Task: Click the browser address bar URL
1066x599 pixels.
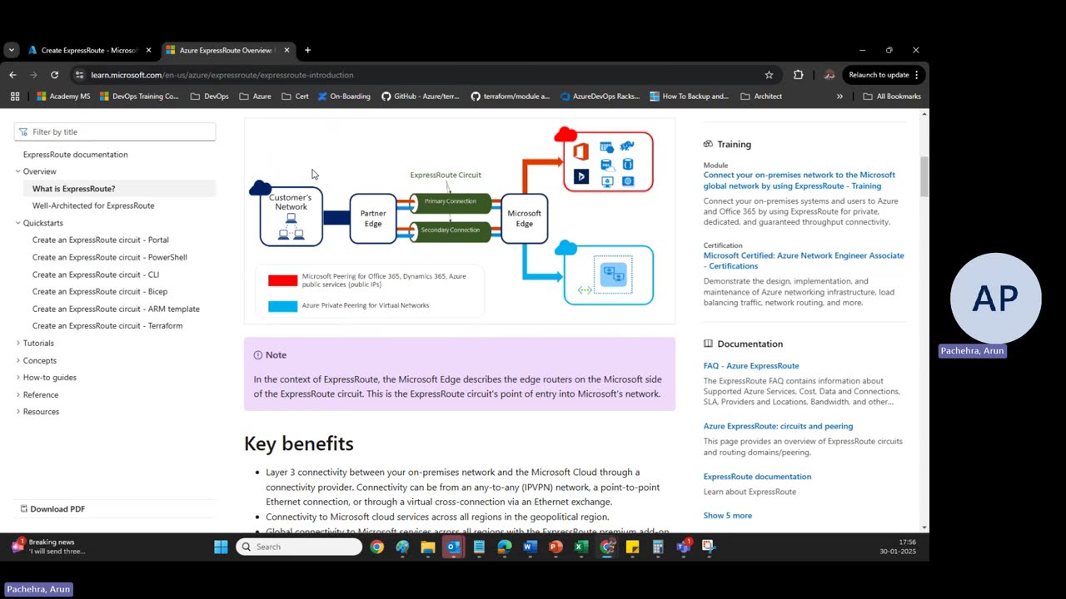Action: 222,75
